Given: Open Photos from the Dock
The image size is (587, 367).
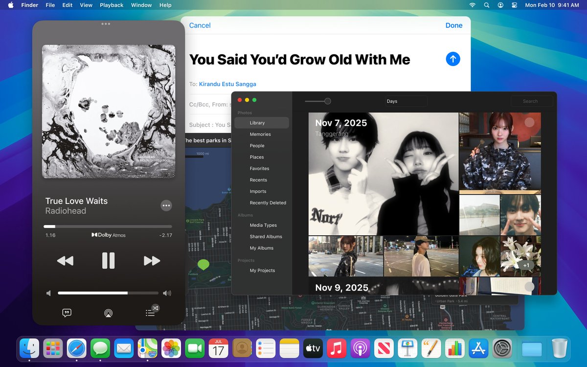Looking at the screenshot, I should [x=171, y=349].
